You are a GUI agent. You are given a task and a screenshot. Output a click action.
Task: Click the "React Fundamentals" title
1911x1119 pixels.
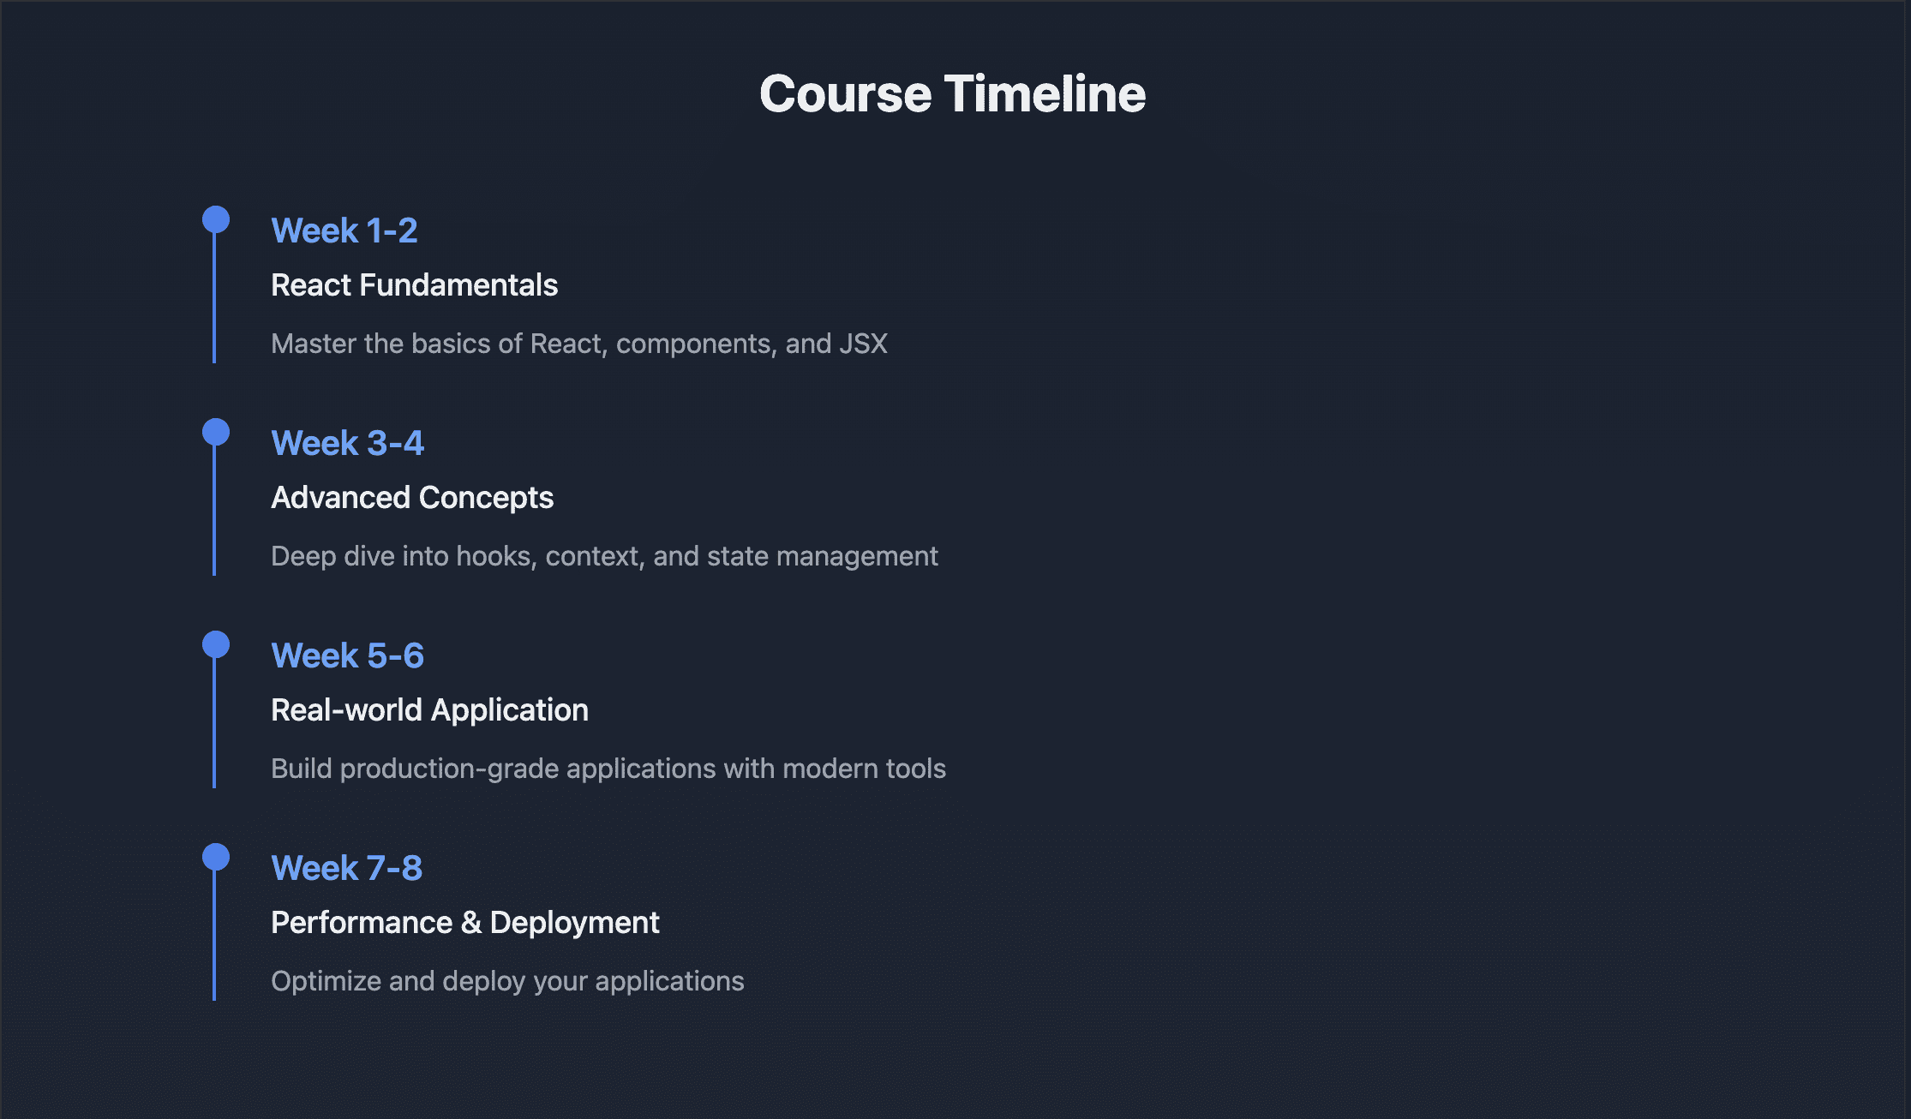(414, 285)
